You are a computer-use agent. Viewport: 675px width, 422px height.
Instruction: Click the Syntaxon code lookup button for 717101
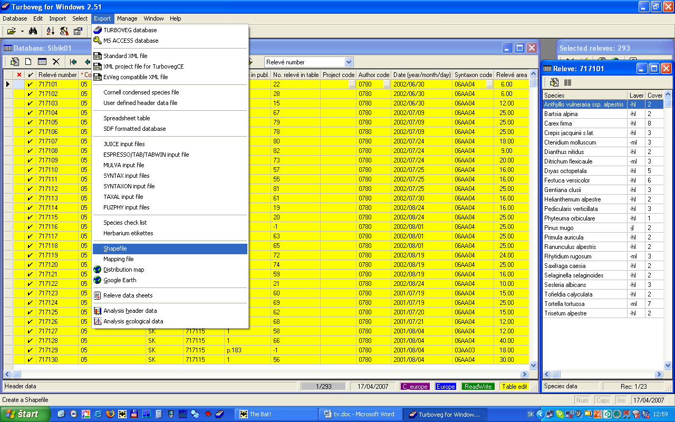click(x=489, y=84)
